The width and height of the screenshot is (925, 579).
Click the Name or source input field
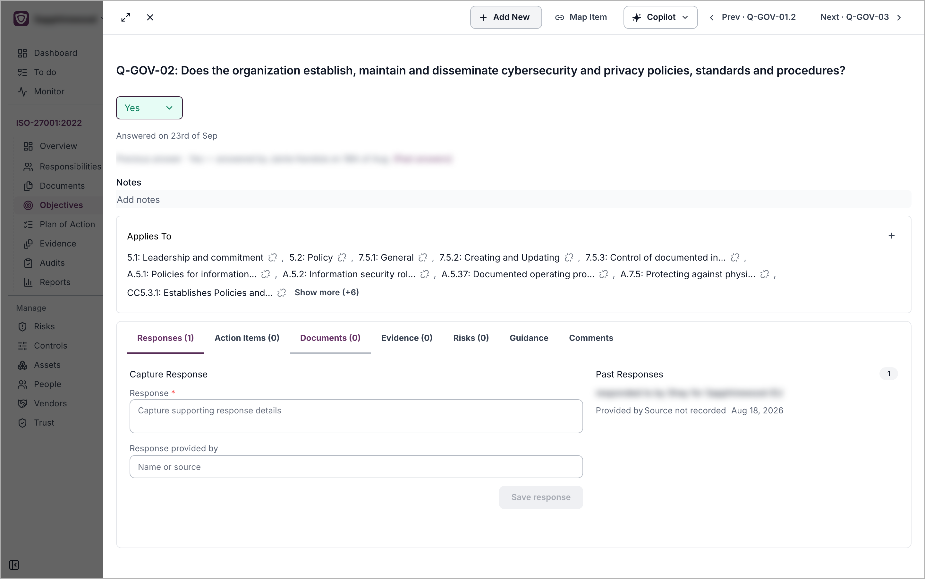356,466
